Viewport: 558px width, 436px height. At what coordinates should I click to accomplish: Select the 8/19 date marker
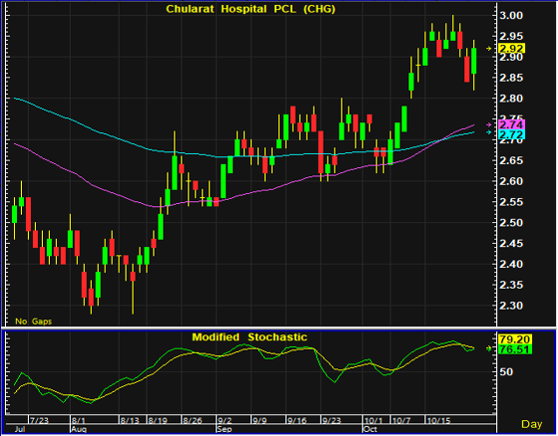[x=157, y=421]
